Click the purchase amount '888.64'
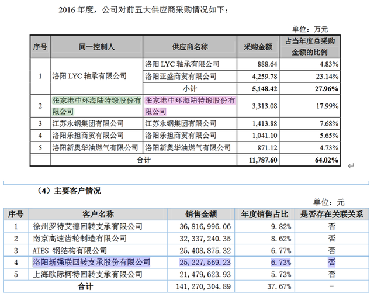The height and width of the screenshot is (297, 374). click(267, 64)
